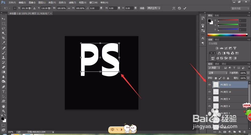Select the Move tool

3,19
